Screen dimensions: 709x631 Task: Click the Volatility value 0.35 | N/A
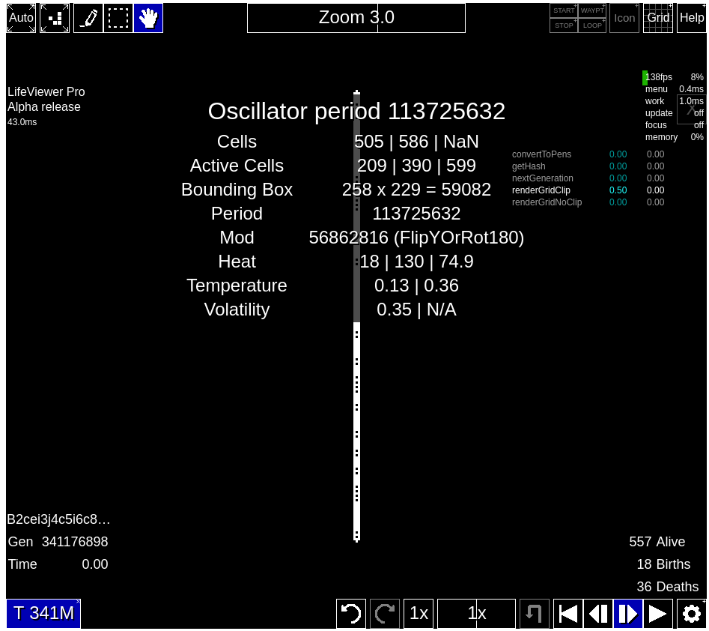(416, 310)
